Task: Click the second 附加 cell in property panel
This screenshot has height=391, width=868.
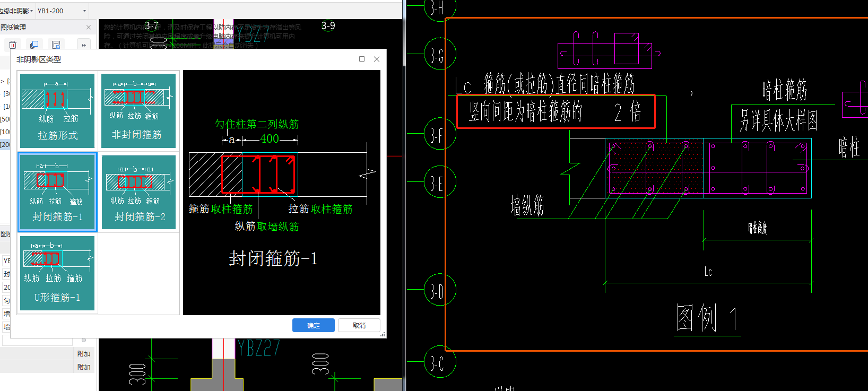Action: pos(84,367)
